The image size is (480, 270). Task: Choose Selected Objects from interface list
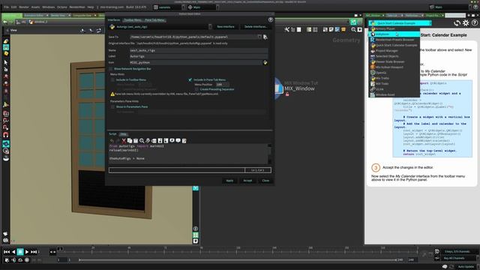[x=394, y=56]
